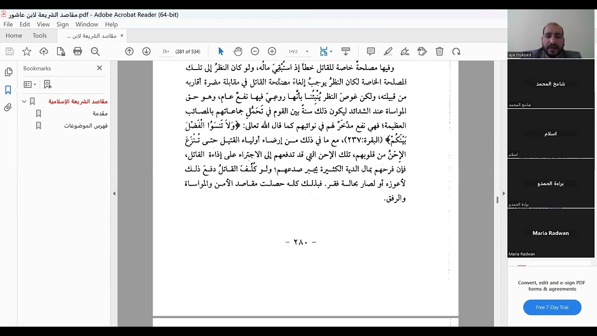Go to the next page with the down arrow
The height and width of the screenshot is (336, 597).
[x=146, y=51]
